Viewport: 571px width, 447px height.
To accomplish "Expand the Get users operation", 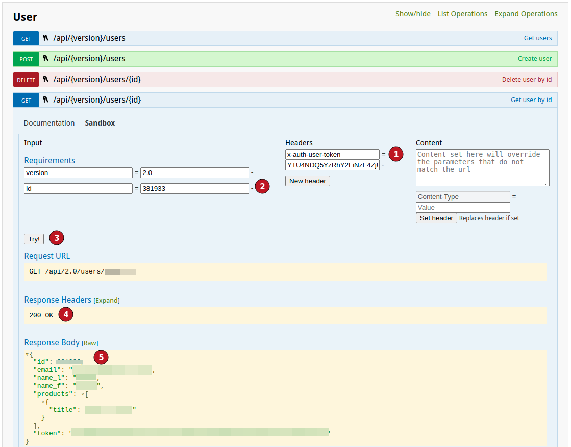I will click(x=537, y=38).
